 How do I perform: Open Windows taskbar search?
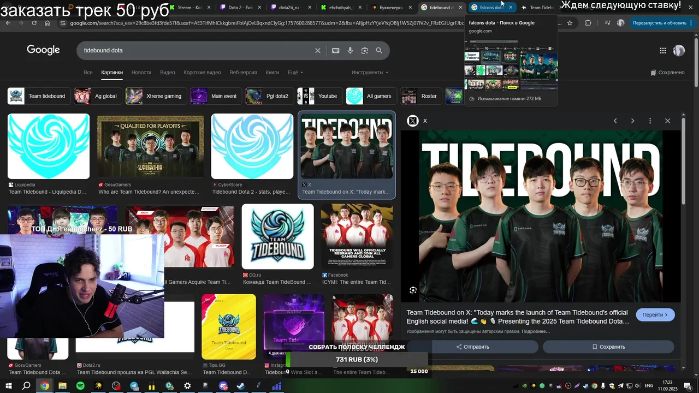pos(26,386)
